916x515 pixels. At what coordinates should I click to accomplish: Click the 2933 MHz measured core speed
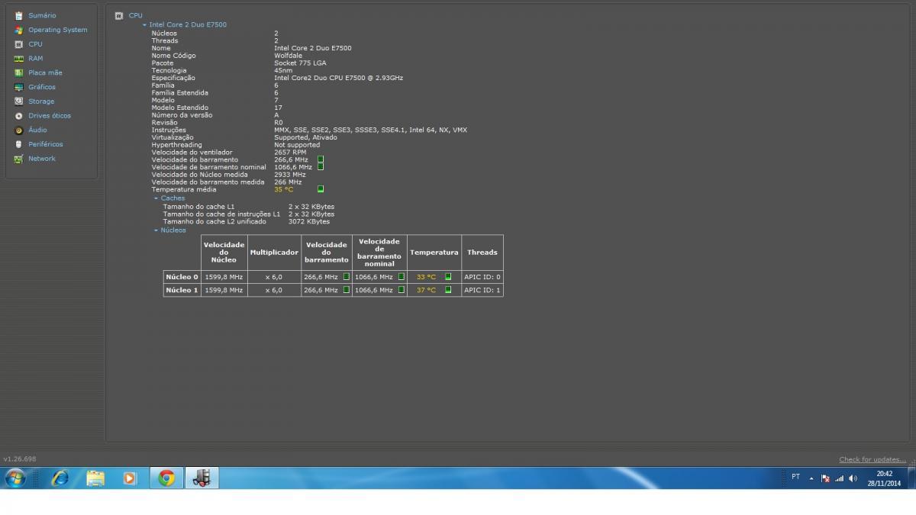[290, 175]
